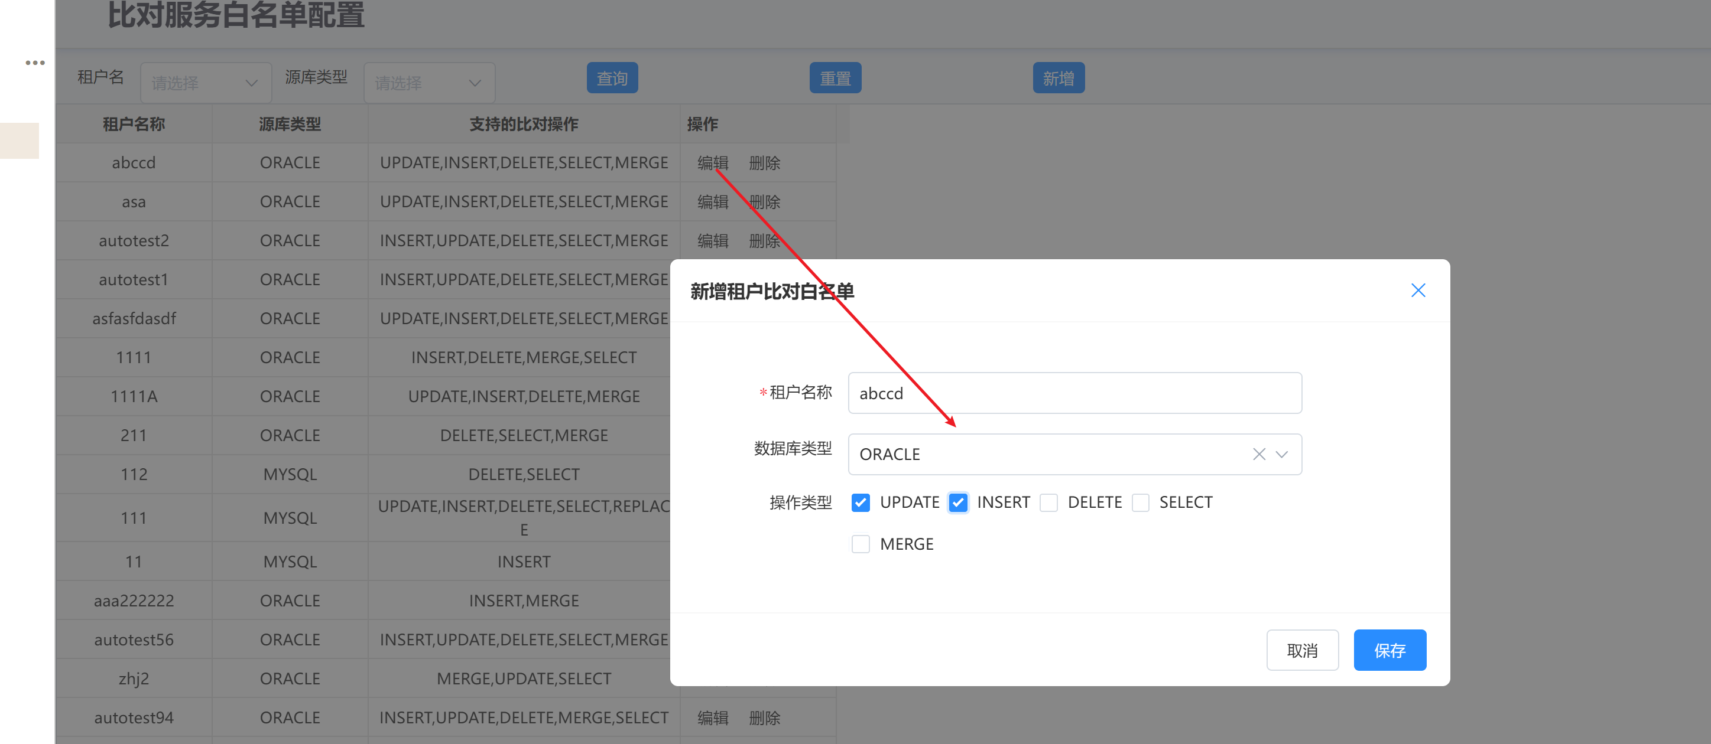Uncheck the INSERT operation checkbox
The image size is (1711, 744).
957,502
